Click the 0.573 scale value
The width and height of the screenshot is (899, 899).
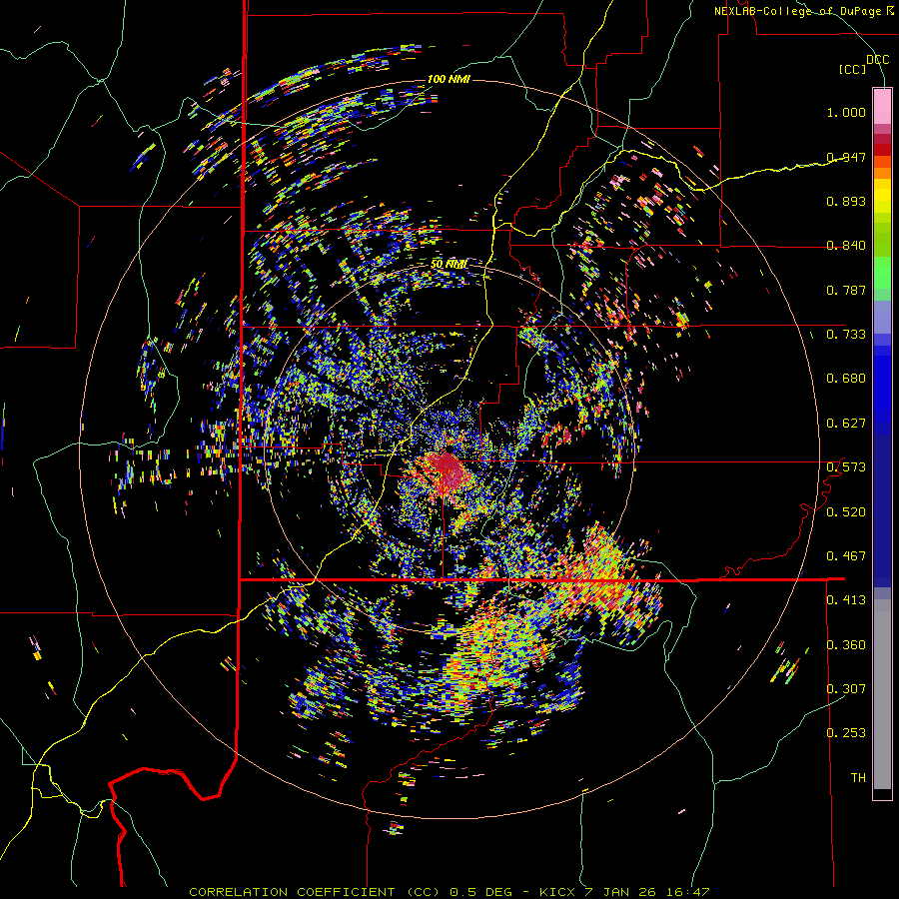click(846, 467)
